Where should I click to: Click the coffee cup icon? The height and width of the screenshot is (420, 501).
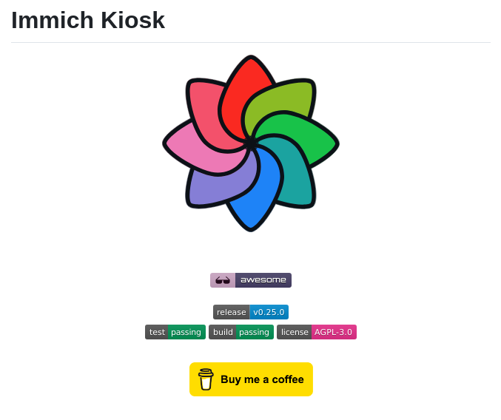coord(206,379)
